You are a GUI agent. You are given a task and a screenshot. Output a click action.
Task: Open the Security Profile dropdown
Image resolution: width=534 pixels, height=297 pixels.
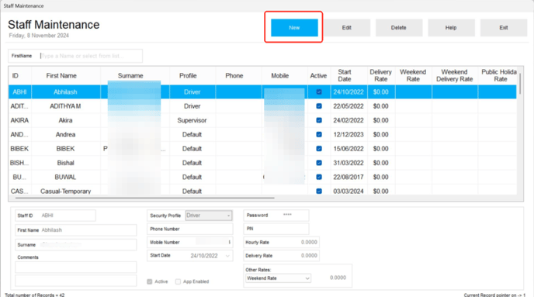pyautogui.click(x=209, y=216)
